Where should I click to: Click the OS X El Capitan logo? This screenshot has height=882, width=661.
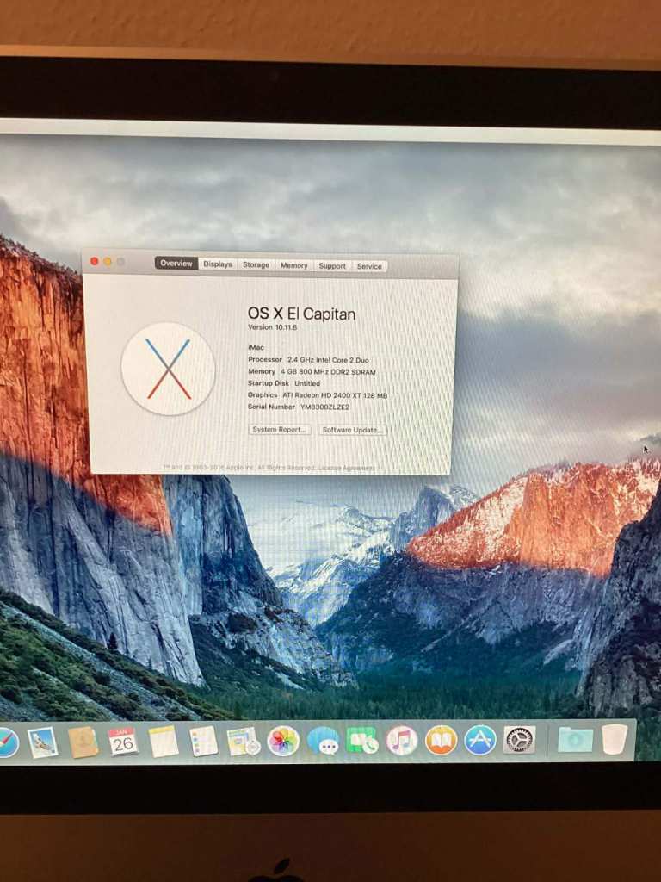(168, 369)
